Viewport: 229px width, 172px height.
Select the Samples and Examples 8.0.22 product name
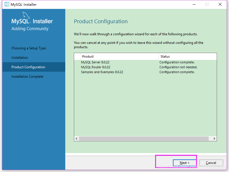[102, 72]
